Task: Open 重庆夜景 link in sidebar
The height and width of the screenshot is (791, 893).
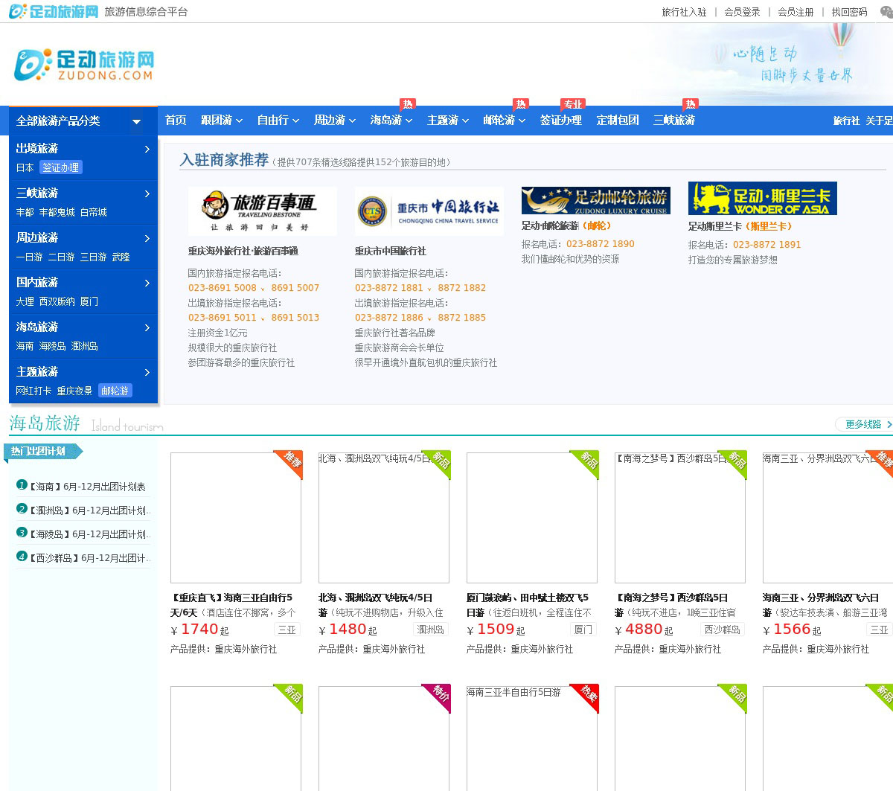Action: pos(75,391)
